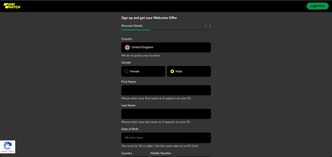This screenshot has width=332, height=157.
Task: Click the 'Personal Details' step label
Action: 132,26
